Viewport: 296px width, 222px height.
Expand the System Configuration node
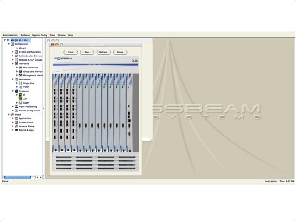coord(13,52)
